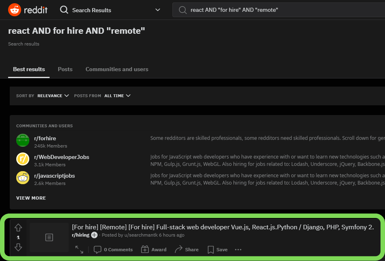This screenshot has width=385, height=261.
Task: Click the '6 hours ago' timestamp
Action: 172,235
